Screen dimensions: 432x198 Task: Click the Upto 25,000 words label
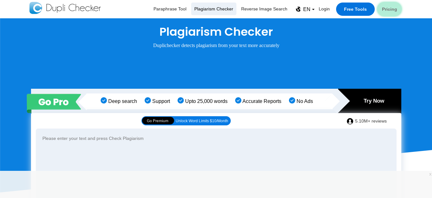(206, 101)
